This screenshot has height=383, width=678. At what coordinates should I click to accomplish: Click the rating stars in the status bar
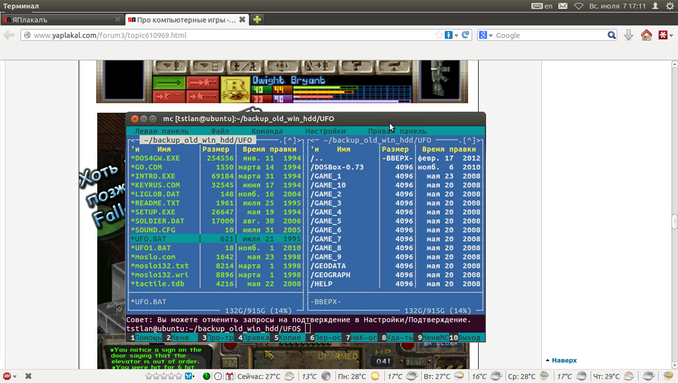164,376
